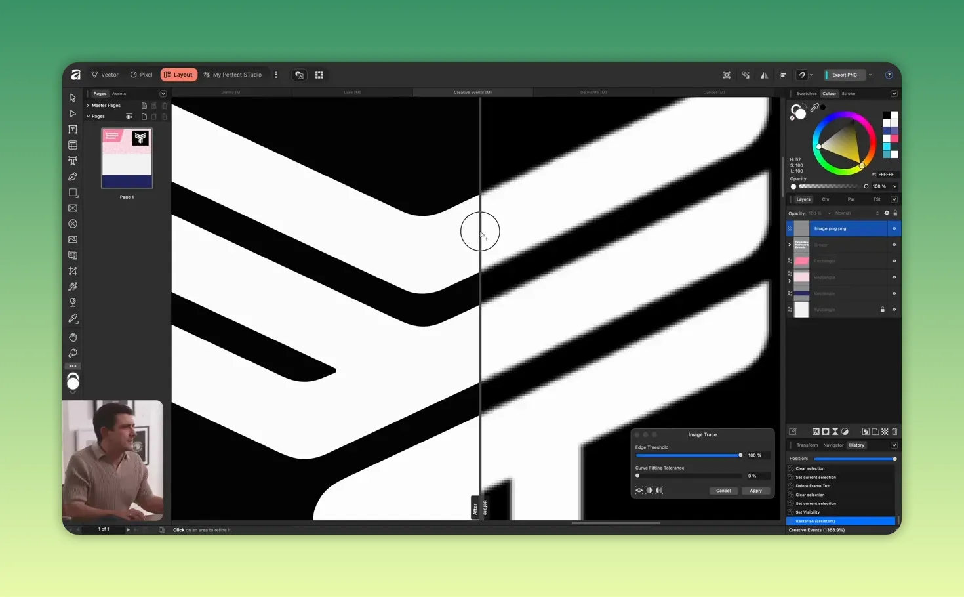This screenshot has width=964, height=597.
Task: Select the Rectangle shape tool
Action: point(73,193)
